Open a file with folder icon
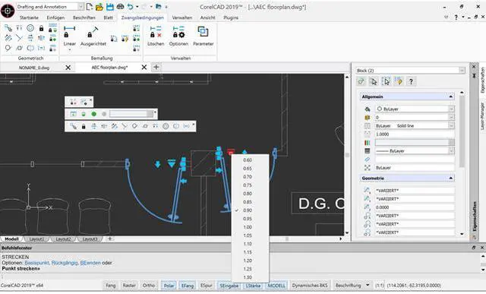 point(99,7)
